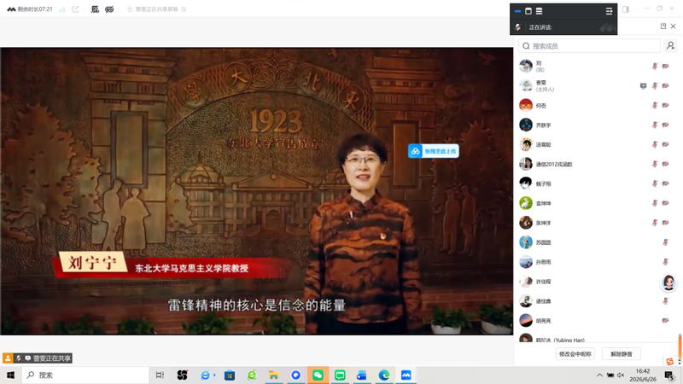Image resolution: width=683 pixels, height=384 pixels.
Task: Select the single-tile view icon in mini window
Action: coord(528,11)
